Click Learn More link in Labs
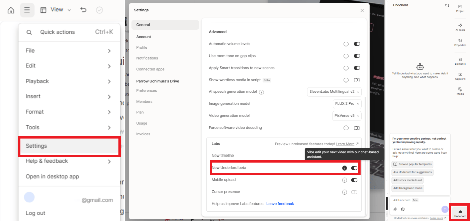470x221 pixels. pyautogui.click(x=345, y=144)
